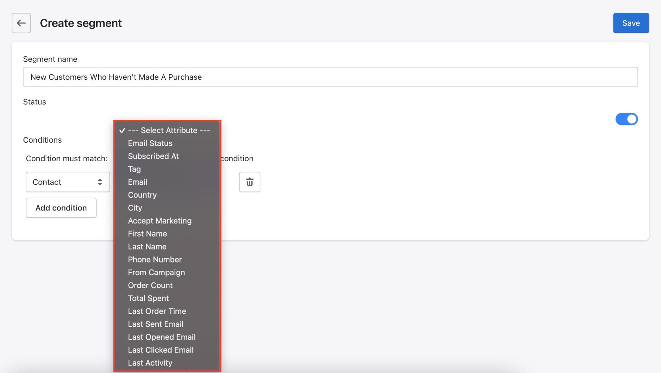
Task: Choose the '--- Select Attribute ---' placeholder option
Action: point(167,130)
